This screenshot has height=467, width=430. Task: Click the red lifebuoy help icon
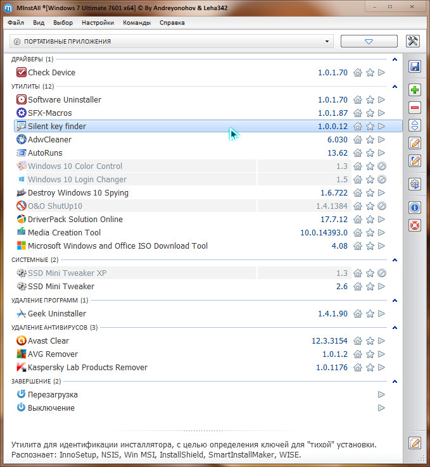coord(415,225)
